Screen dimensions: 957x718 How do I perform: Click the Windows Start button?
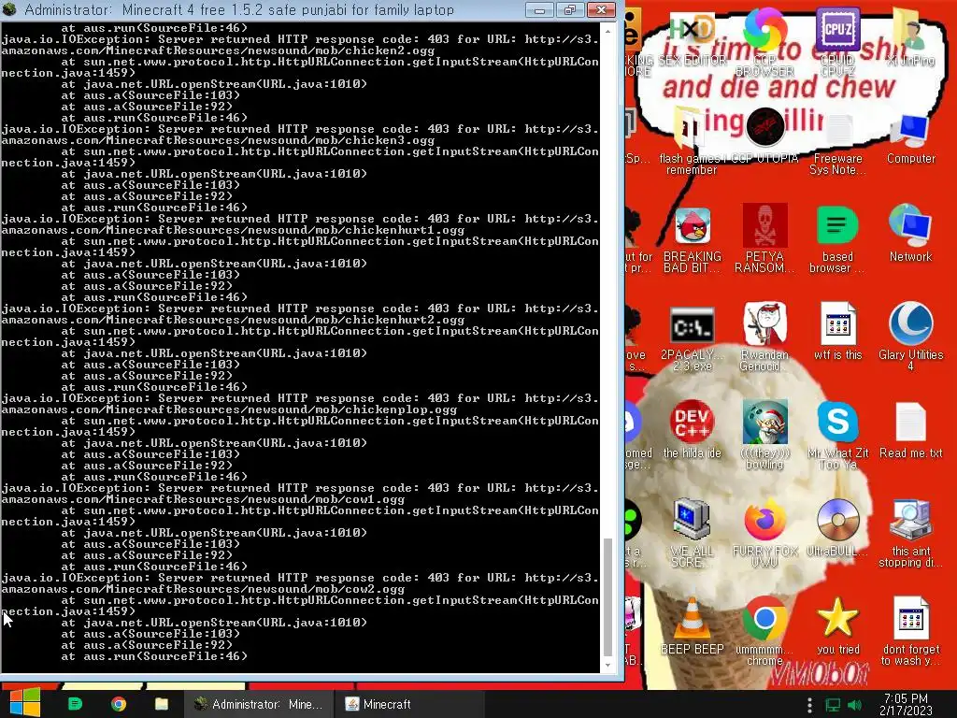click(24, 704)
